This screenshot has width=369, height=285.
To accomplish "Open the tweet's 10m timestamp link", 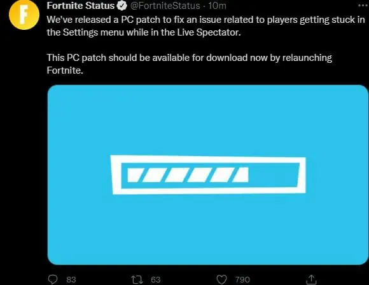I will pos(217,6).
